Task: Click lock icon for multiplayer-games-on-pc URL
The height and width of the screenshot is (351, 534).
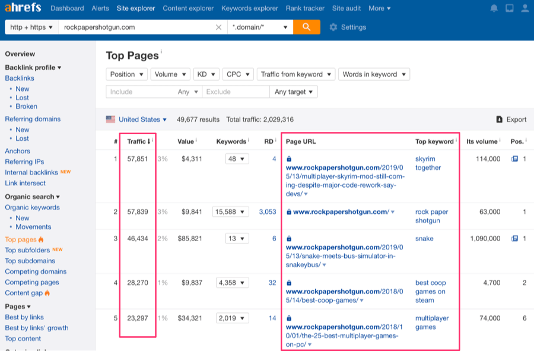Action: click(x=289, y=318)
